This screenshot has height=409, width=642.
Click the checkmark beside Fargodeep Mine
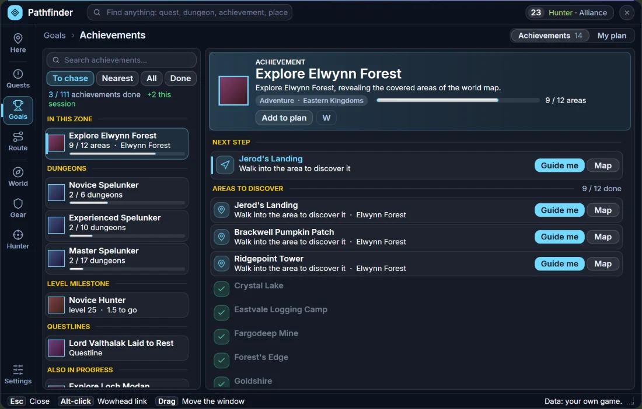[222, 336]
